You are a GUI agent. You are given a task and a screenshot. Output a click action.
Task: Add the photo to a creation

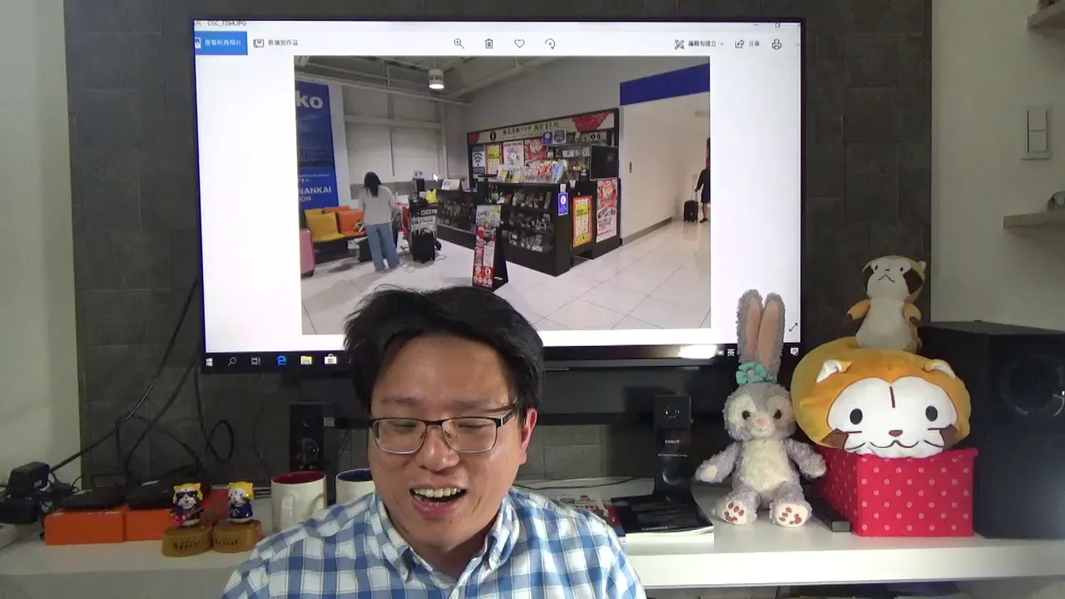click(276, 43)
